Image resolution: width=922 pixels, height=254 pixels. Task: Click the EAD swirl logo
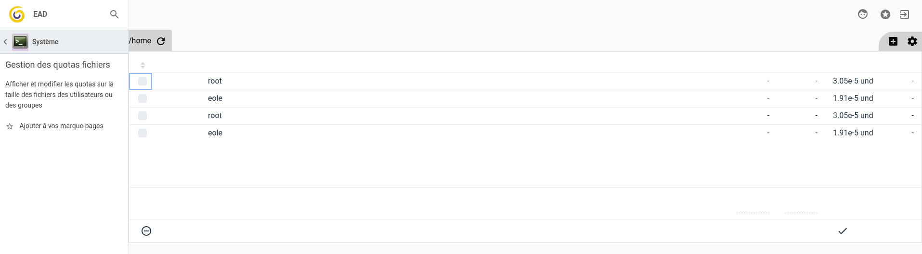(17, 14)
